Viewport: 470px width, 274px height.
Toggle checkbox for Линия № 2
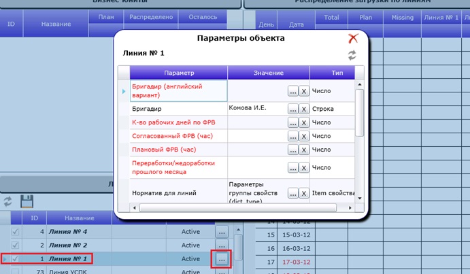[x=15, y=245]
